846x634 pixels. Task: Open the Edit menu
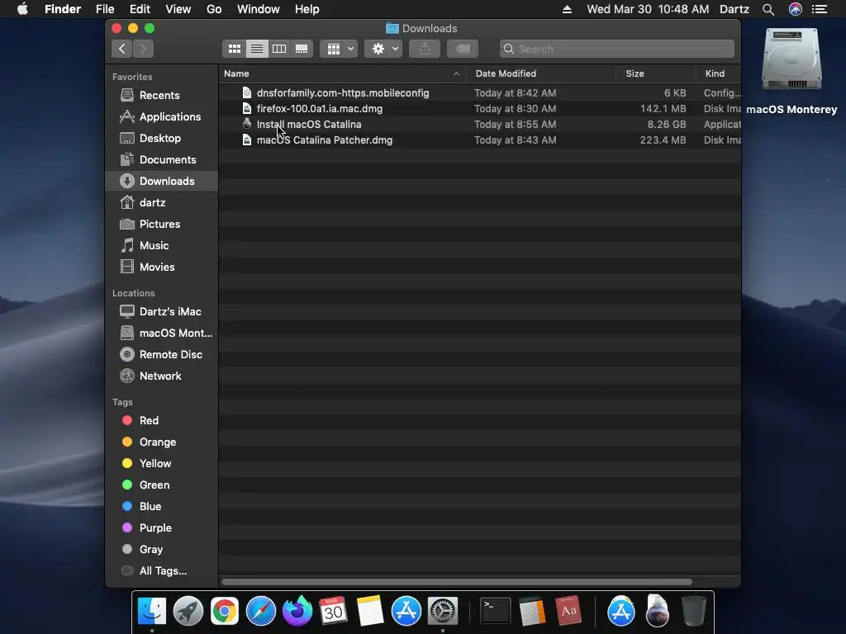tap(140, 9)
